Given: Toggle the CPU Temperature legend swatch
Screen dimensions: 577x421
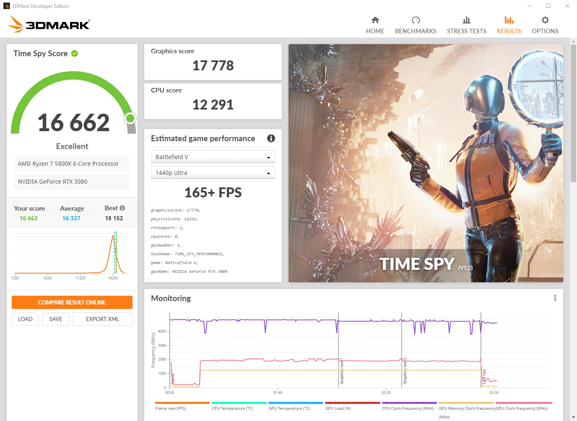Looking at the screenshot, I should [239, 403].
